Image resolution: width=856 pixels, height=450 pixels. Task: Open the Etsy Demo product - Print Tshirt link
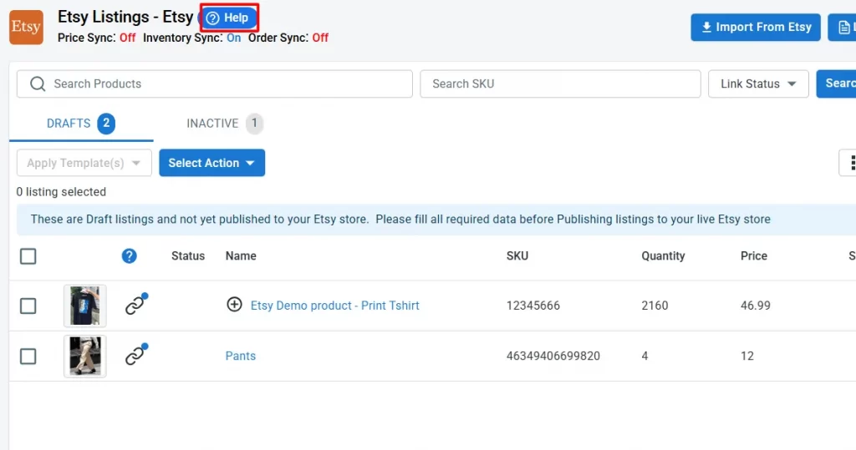pyautogui.click(x=334, y=306)
